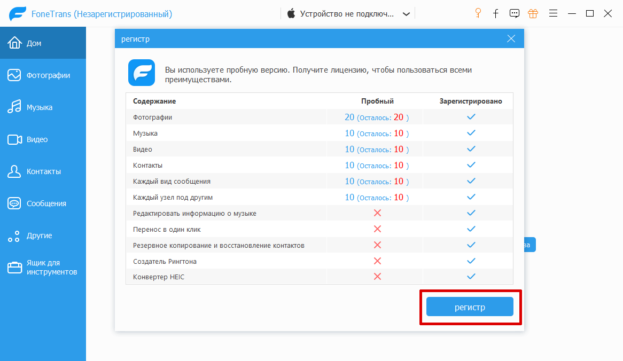Open the hamburger menu icon

pyautogui.click(x=553, y=13)
